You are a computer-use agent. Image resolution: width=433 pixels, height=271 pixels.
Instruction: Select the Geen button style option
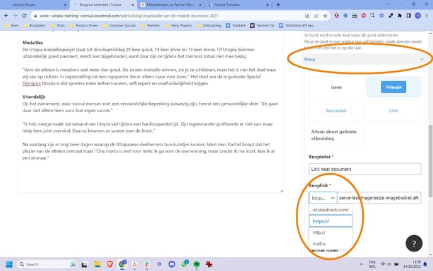(x=336, y=87)
